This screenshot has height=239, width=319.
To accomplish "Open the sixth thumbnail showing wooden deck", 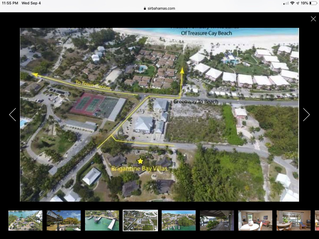I will [217, 220].
